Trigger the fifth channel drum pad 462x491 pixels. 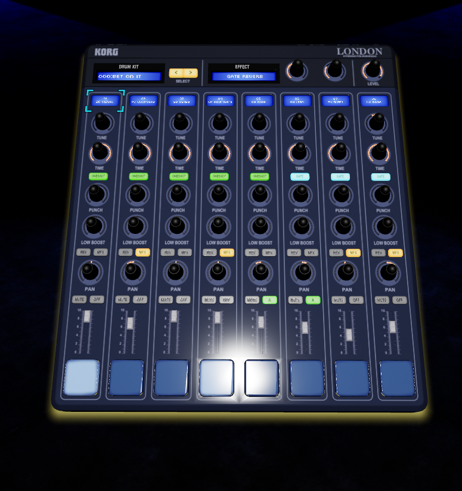point(262,378)
